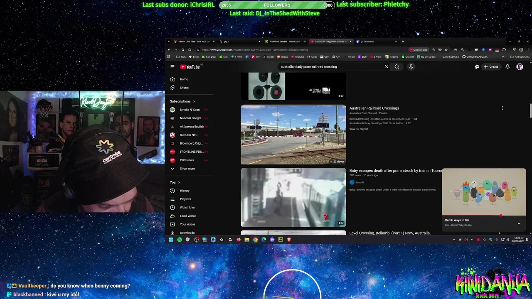Open Firefox from the taskbar
Viewport: 532px width, 299px height.
point(239,240)
